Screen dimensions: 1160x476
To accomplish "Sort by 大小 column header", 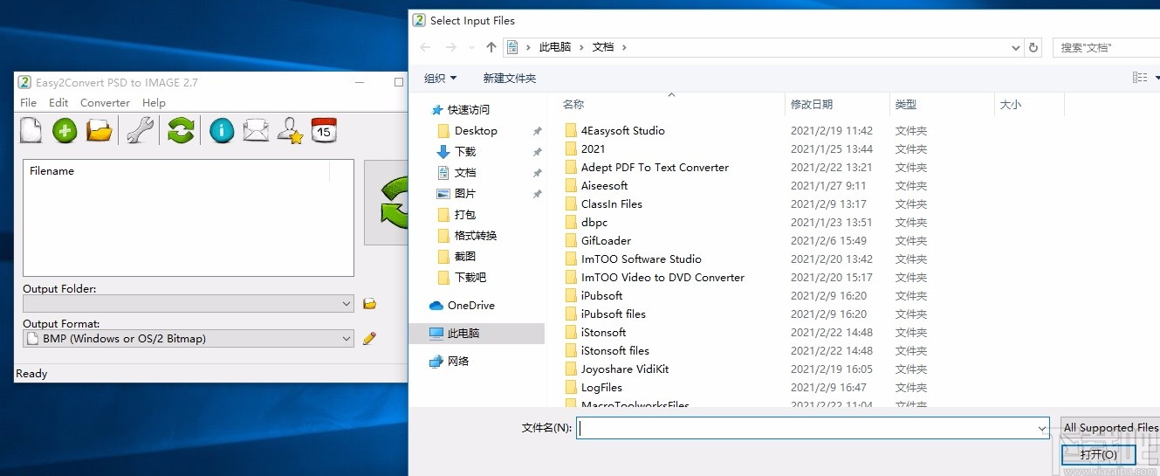I will click(x=1010, y=104).
